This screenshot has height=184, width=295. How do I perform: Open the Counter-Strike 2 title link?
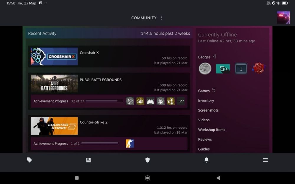point(94,122)
